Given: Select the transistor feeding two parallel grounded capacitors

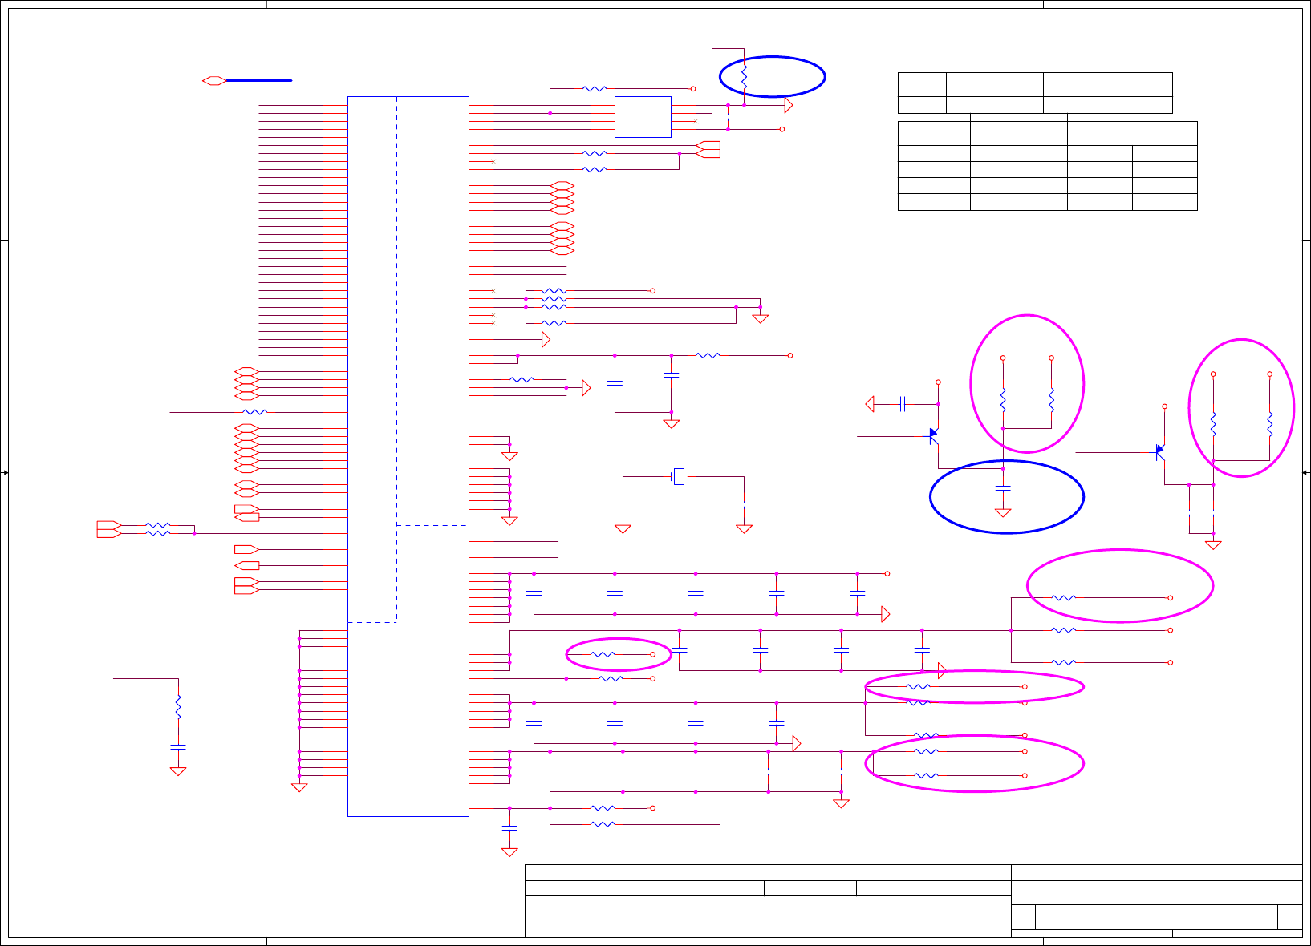Looking at the screenshot, I should tap(1159, 452).
